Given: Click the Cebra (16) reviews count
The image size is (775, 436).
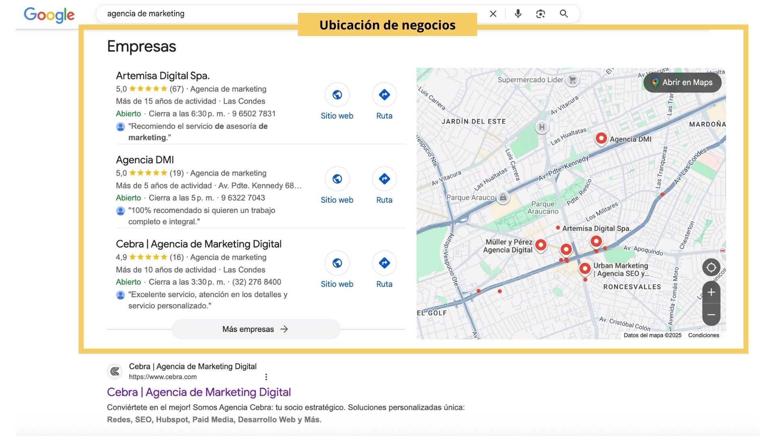Looking at the screenshot, I should coord(176,257).
